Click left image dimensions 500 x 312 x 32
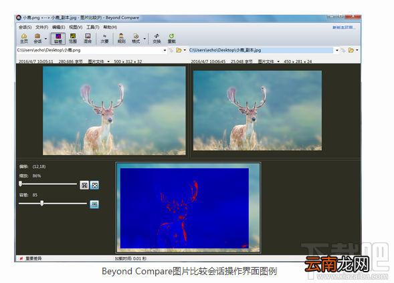This screenshot has width=394, height=283. tap(128, 61)
